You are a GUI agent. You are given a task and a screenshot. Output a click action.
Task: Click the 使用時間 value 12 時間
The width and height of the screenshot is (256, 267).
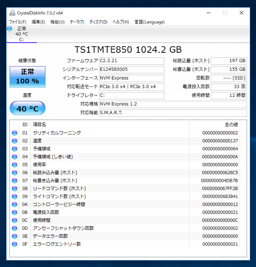(229, 96)
